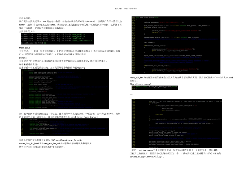Click the 'Mem_poll.c' heading
252x178 pixels.
pyautogui.click(x=24, y=48)
